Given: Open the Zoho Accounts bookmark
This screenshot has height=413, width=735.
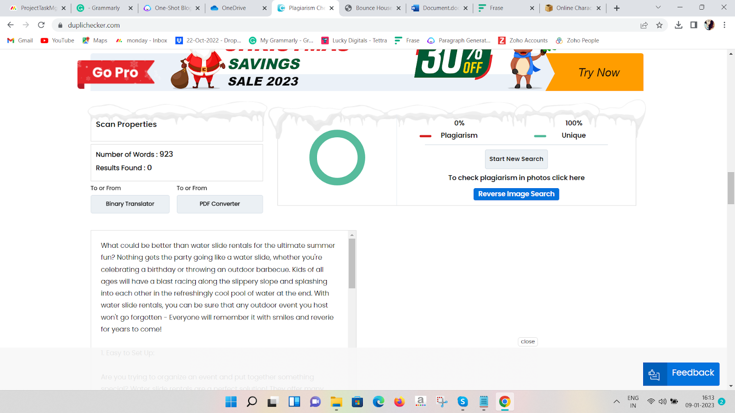Looking at the screenshot, I should click(523, 40).
